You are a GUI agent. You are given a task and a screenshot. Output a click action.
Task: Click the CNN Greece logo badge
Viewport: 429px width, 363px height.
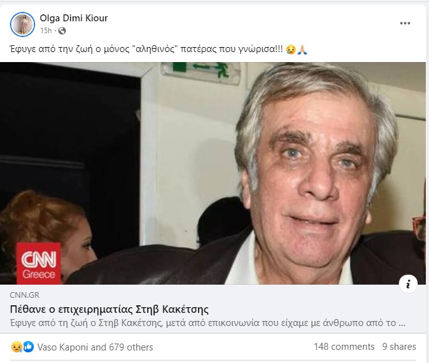coord(39,263)
